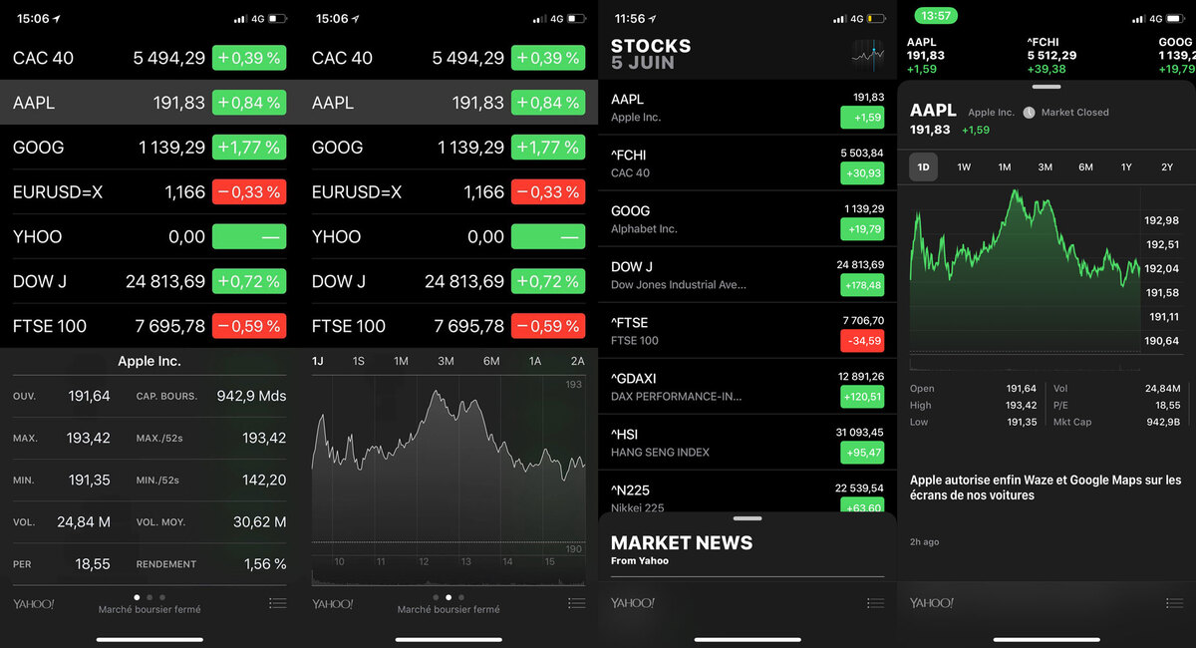The height and width of the screenshot is (648, 1196).
Task: Select 6M tab in the 1J chart screen
Action: [x=491, y=361]
